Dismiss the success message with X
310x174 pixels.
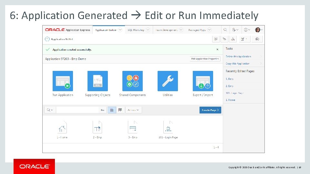[217, 50]
